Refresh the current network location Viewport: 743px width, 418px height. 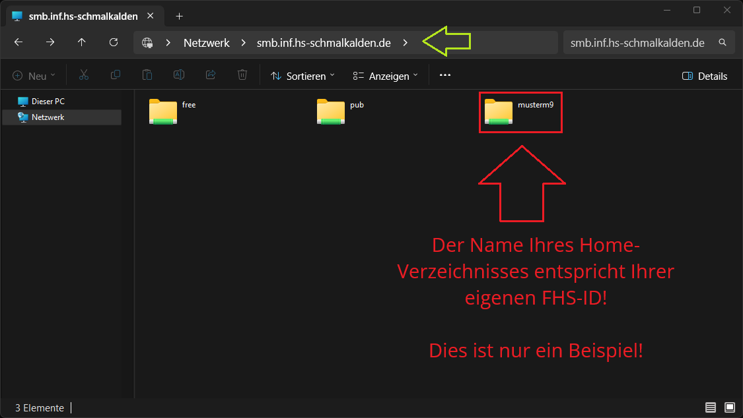[x=114, y=42]
